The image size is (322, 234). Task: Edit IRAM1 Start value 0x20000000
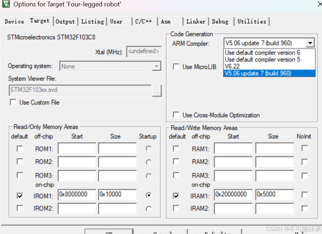point(233,195)
